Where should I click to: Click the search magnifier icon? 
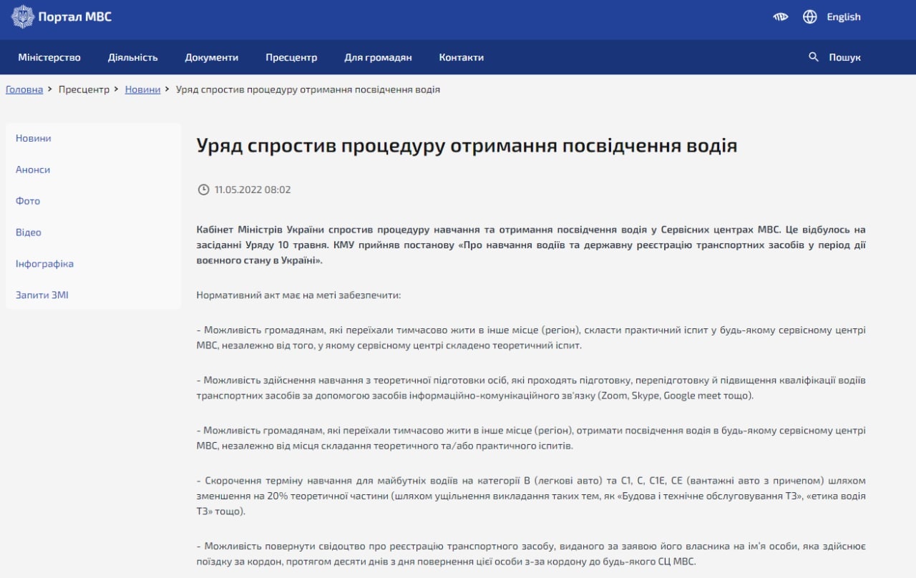tap(814, 57)
